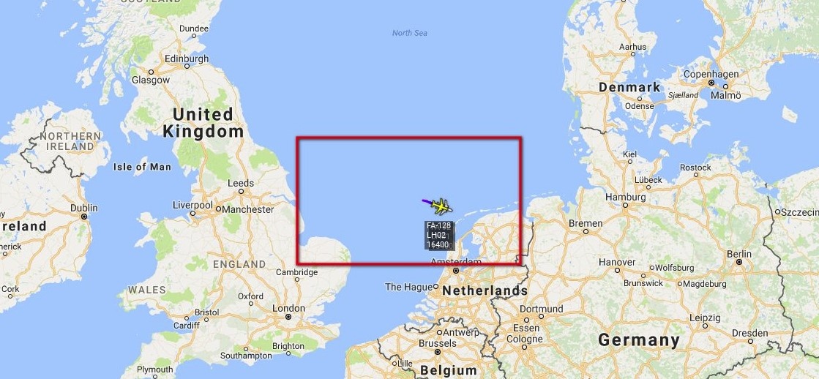
Task: Click the Hamburg city marker
Action: 626,205
